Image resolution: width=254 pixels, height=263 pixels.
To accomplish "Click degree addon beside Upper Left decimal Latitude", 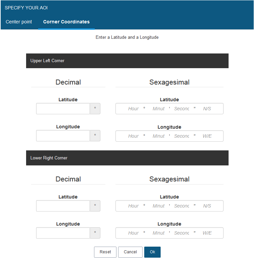I will point(95,109).
